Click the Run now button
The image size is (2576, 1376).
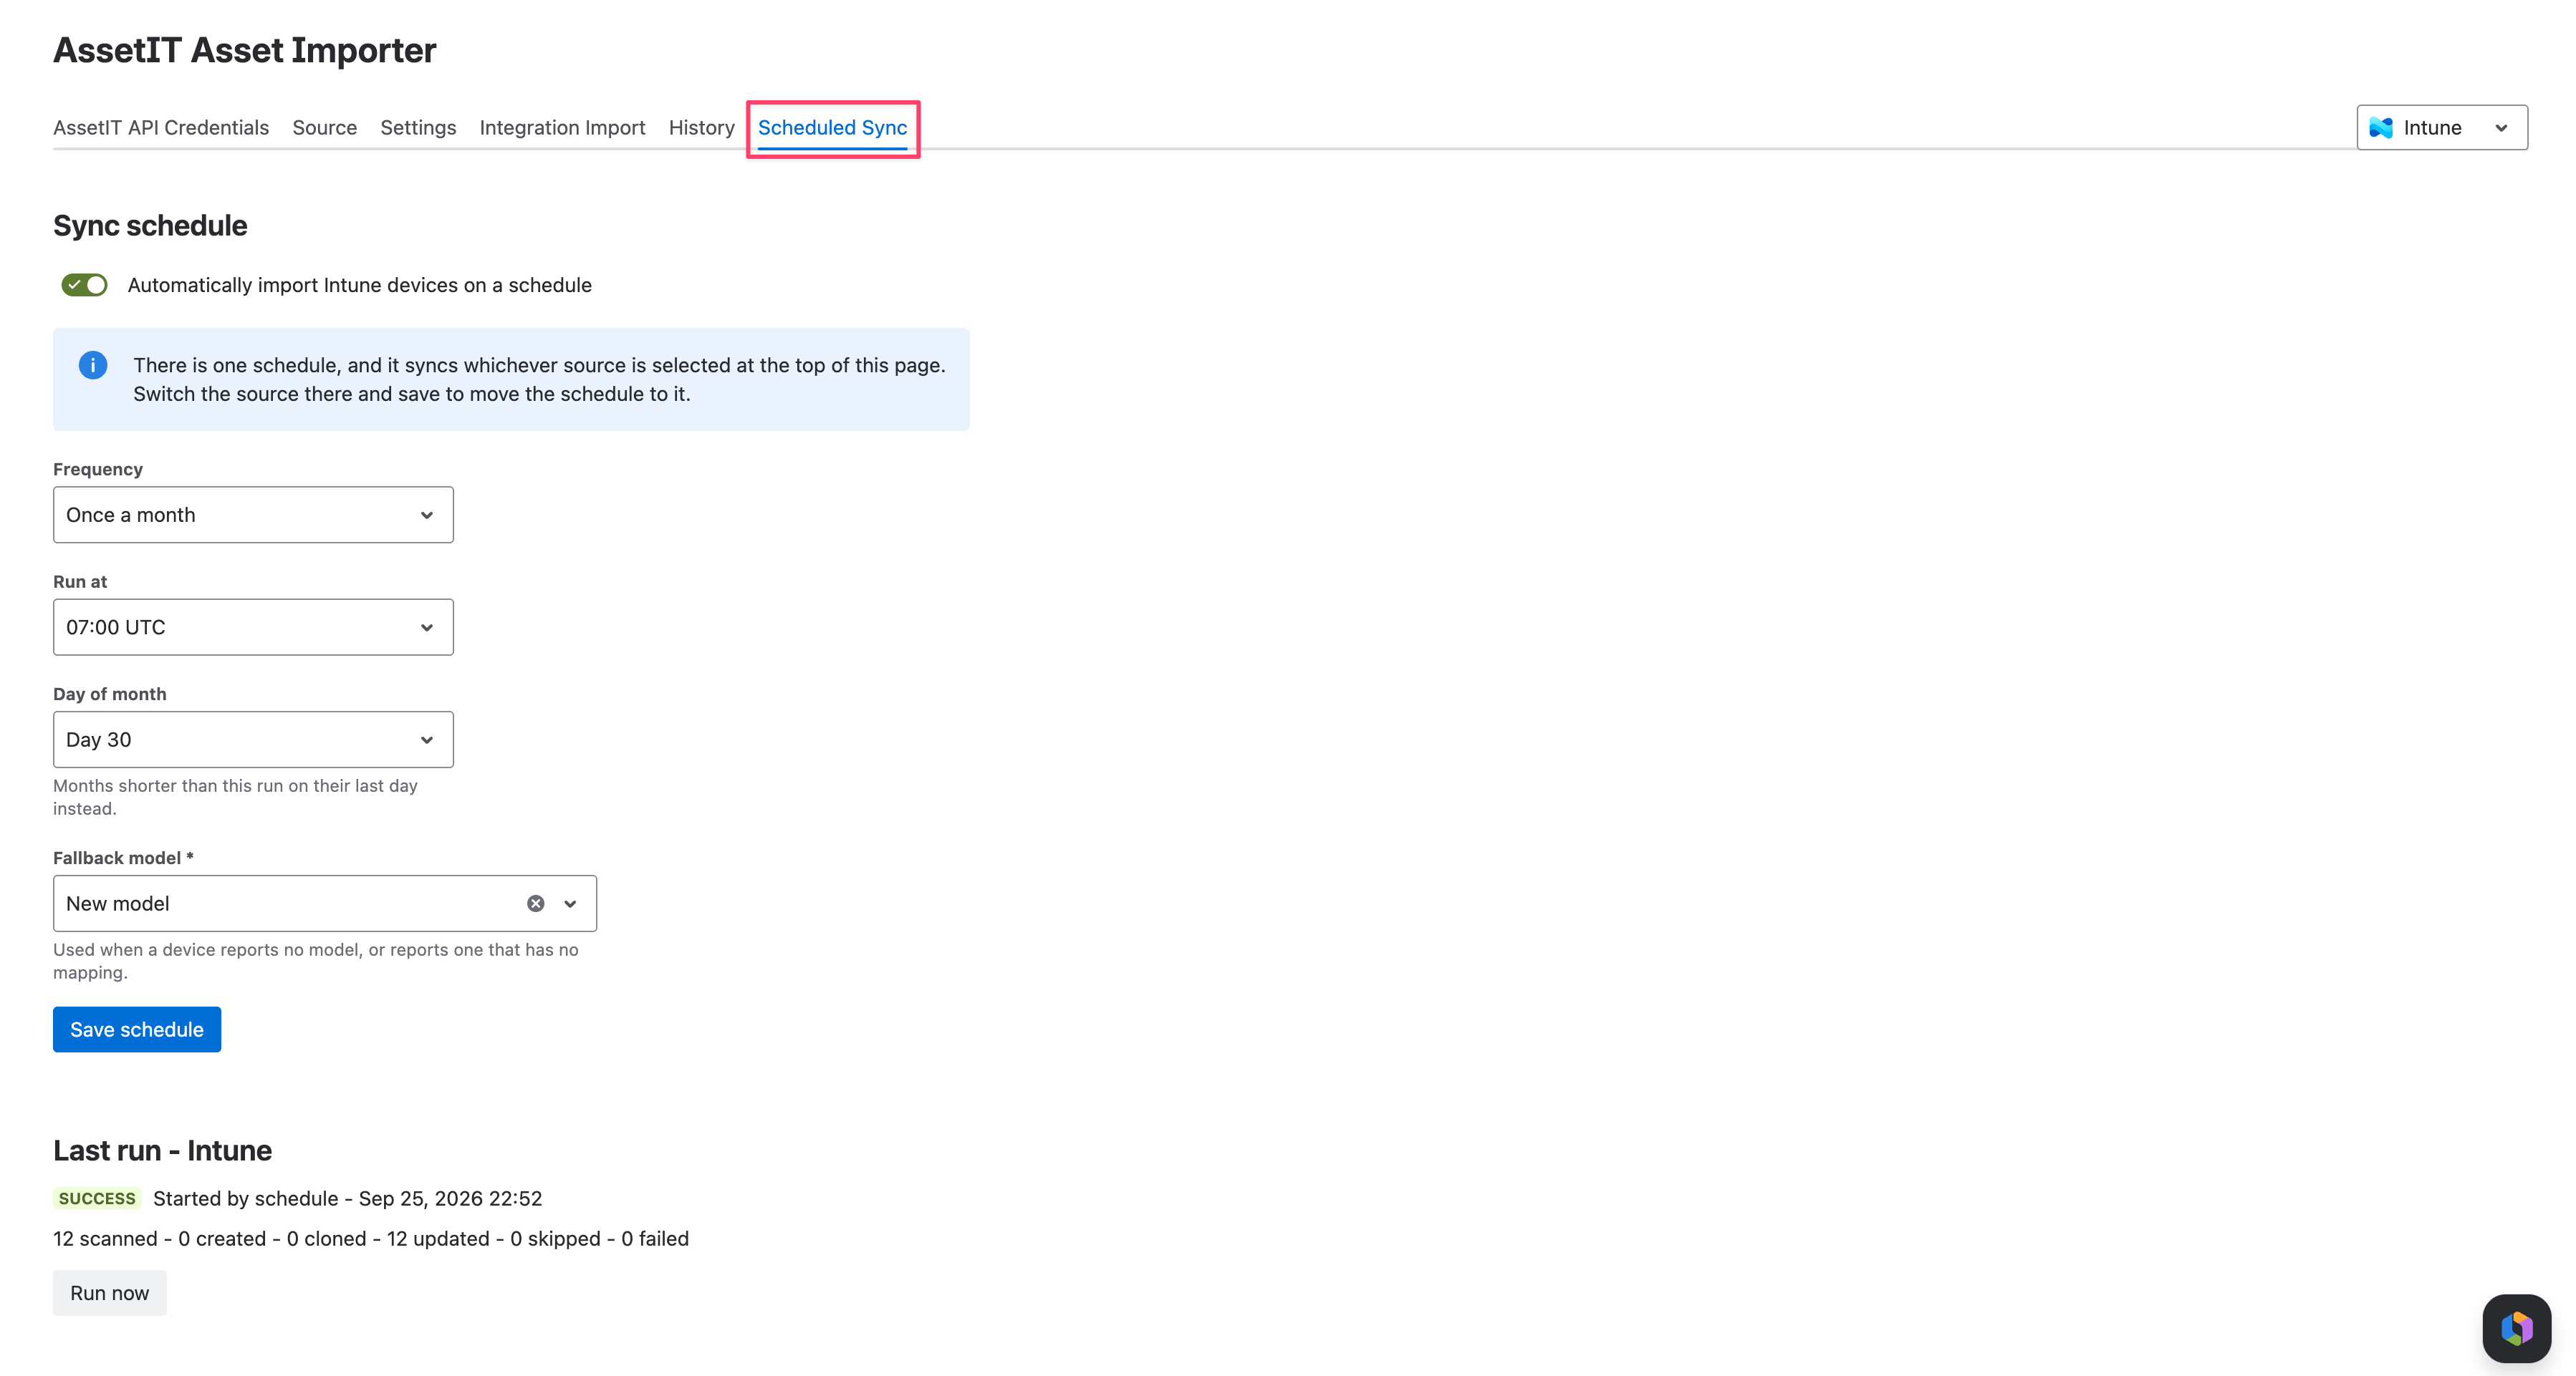(x=110, y=1293)
